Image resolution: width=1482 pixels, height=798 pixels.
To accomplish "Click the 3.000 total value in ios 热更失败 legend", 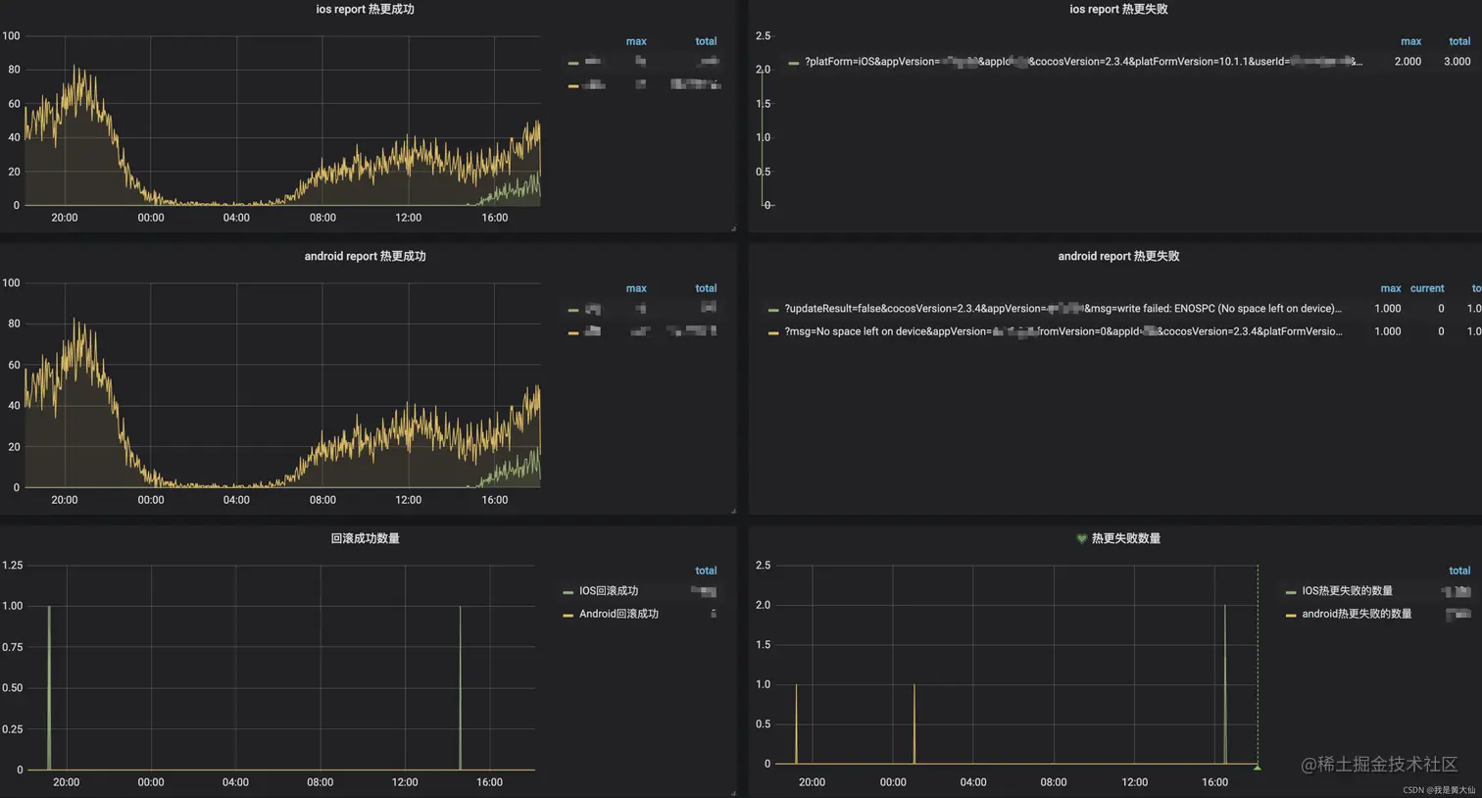I will point(1457,62).
